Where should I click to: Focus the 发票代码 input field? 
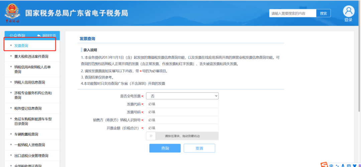point(183,104)
